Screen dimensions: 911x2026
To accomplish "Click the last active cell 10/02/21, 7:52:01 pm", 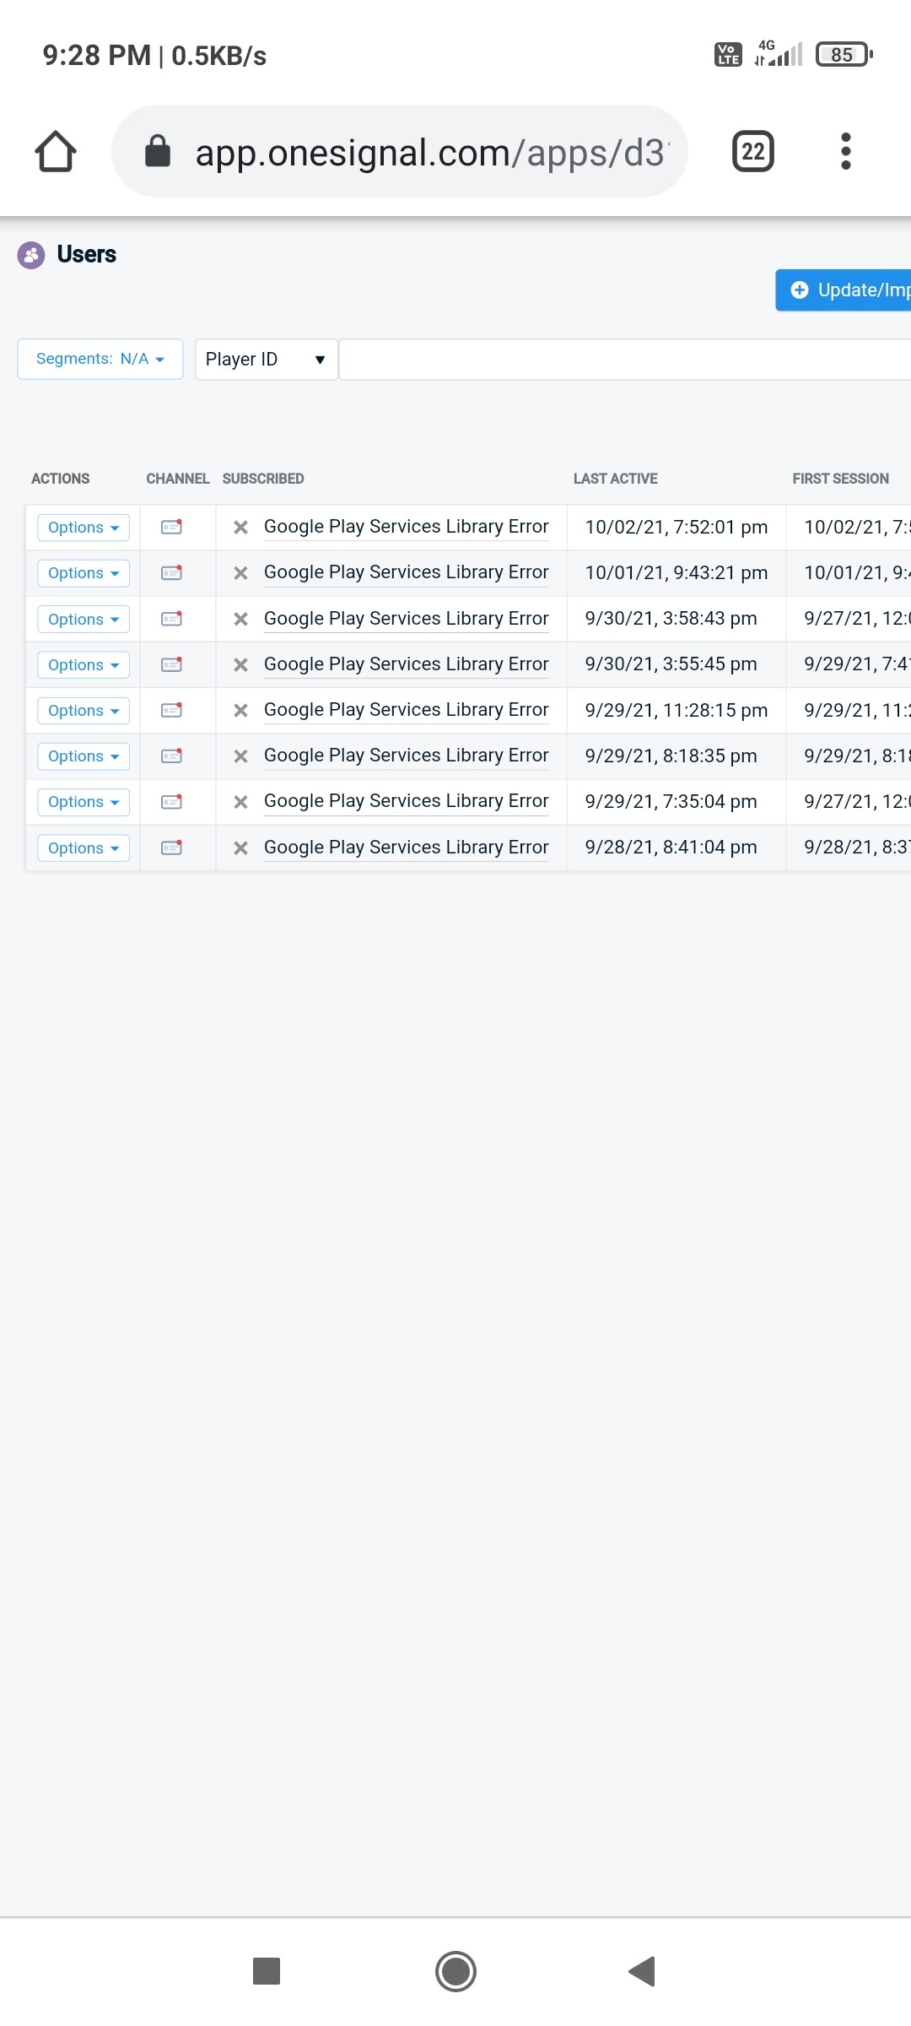I will point(677,528).
